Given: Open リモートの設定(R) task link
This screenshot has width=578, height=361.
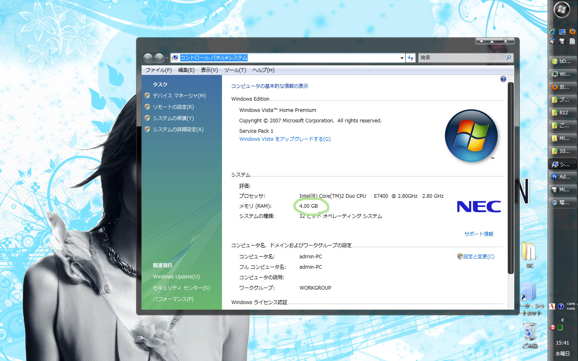Looking at the screenshot, I should click(173, 107).
